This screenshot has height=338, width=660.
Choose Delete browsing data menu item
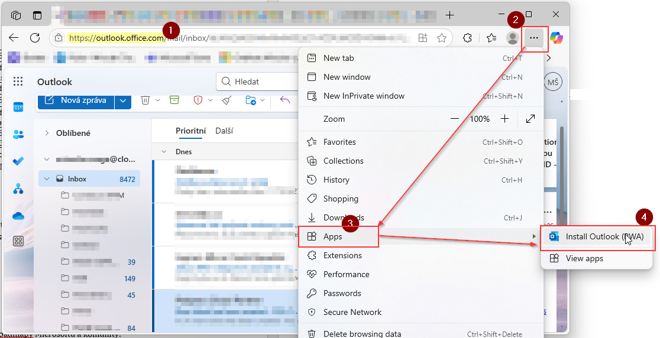[x=422, y=334]
